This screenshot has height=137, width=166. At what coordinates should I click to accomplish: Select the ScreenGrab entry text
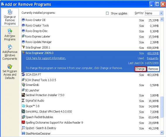coord(32,85)
